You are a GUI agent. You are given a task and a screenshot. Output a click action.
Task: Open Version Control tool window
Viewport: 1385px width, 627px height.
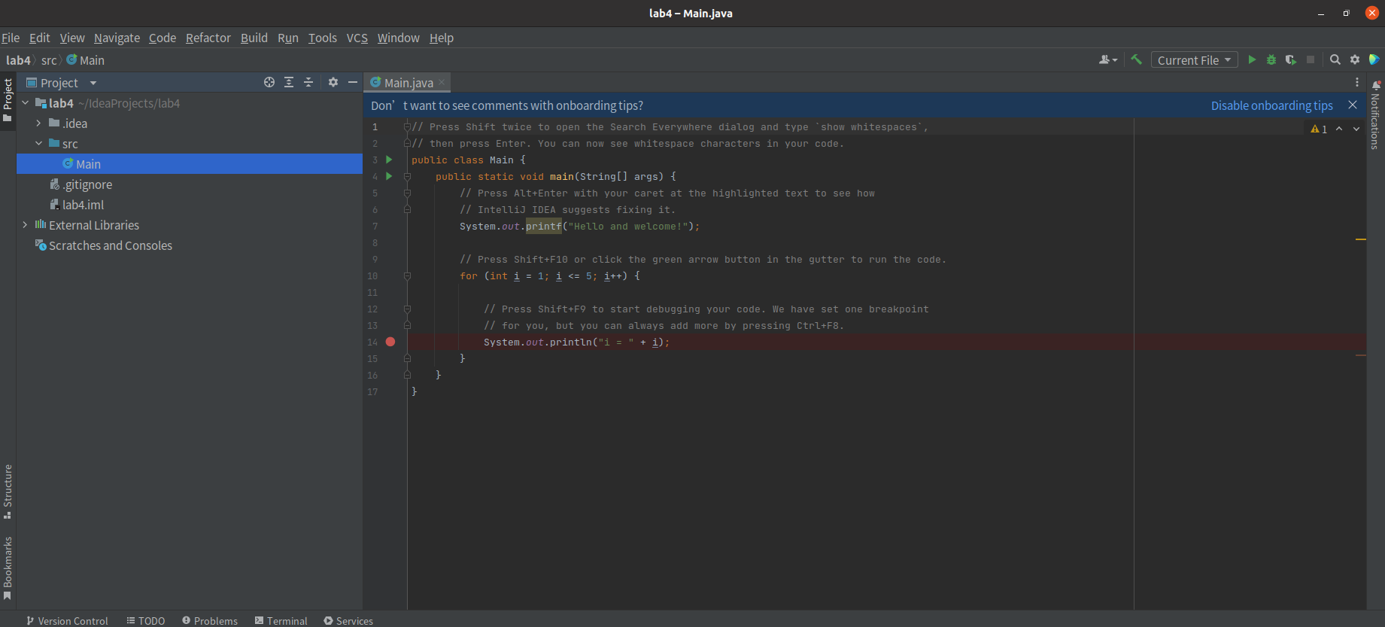click(67, 620)
